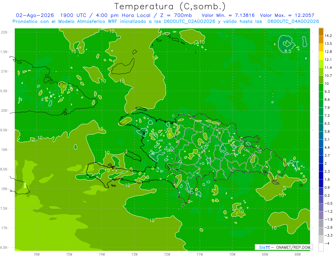Click the "-4" legend value
The image size is (334, 258).
(327, 243)
